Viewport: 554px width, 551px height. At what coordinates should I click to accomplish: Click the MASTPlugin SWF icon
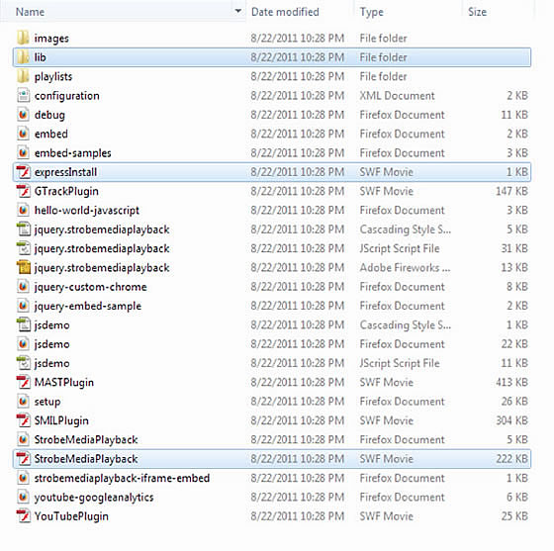click(24, 382)
